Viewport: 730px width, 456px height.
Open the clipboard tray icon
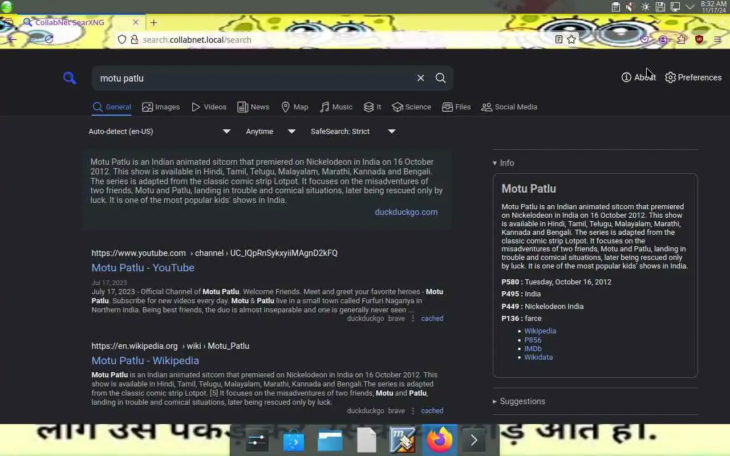click(x=615, y=7)
